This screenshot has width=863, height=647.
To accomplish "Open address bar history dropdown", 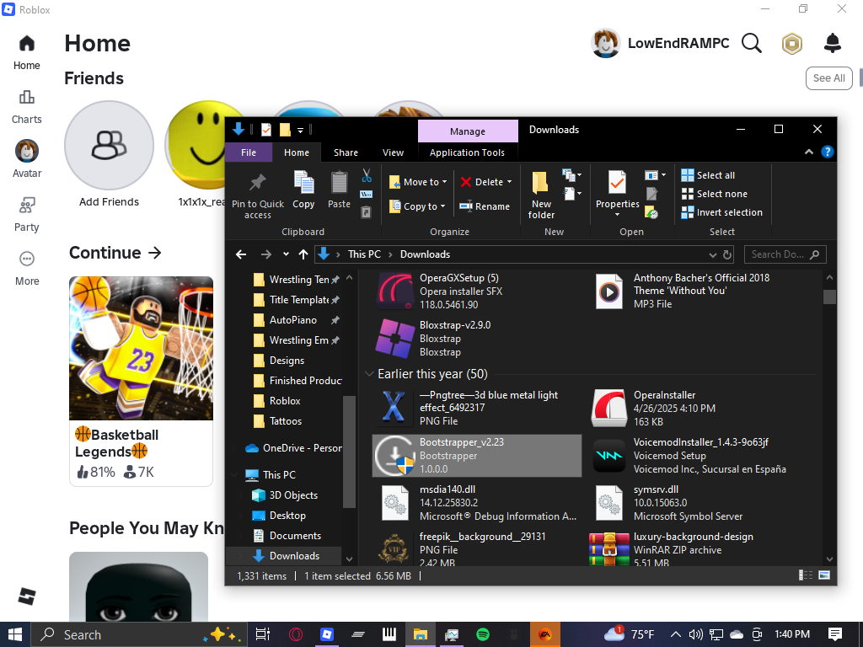I will (x=712, y=254).
